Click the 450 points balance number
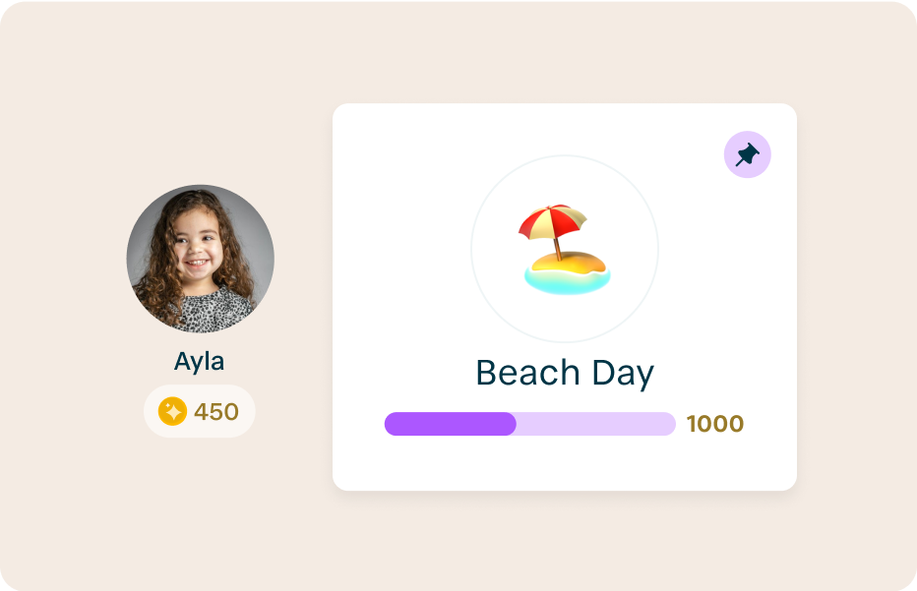Image resolution: width=917 pixels, height=591 pixels. click(216, 411)
